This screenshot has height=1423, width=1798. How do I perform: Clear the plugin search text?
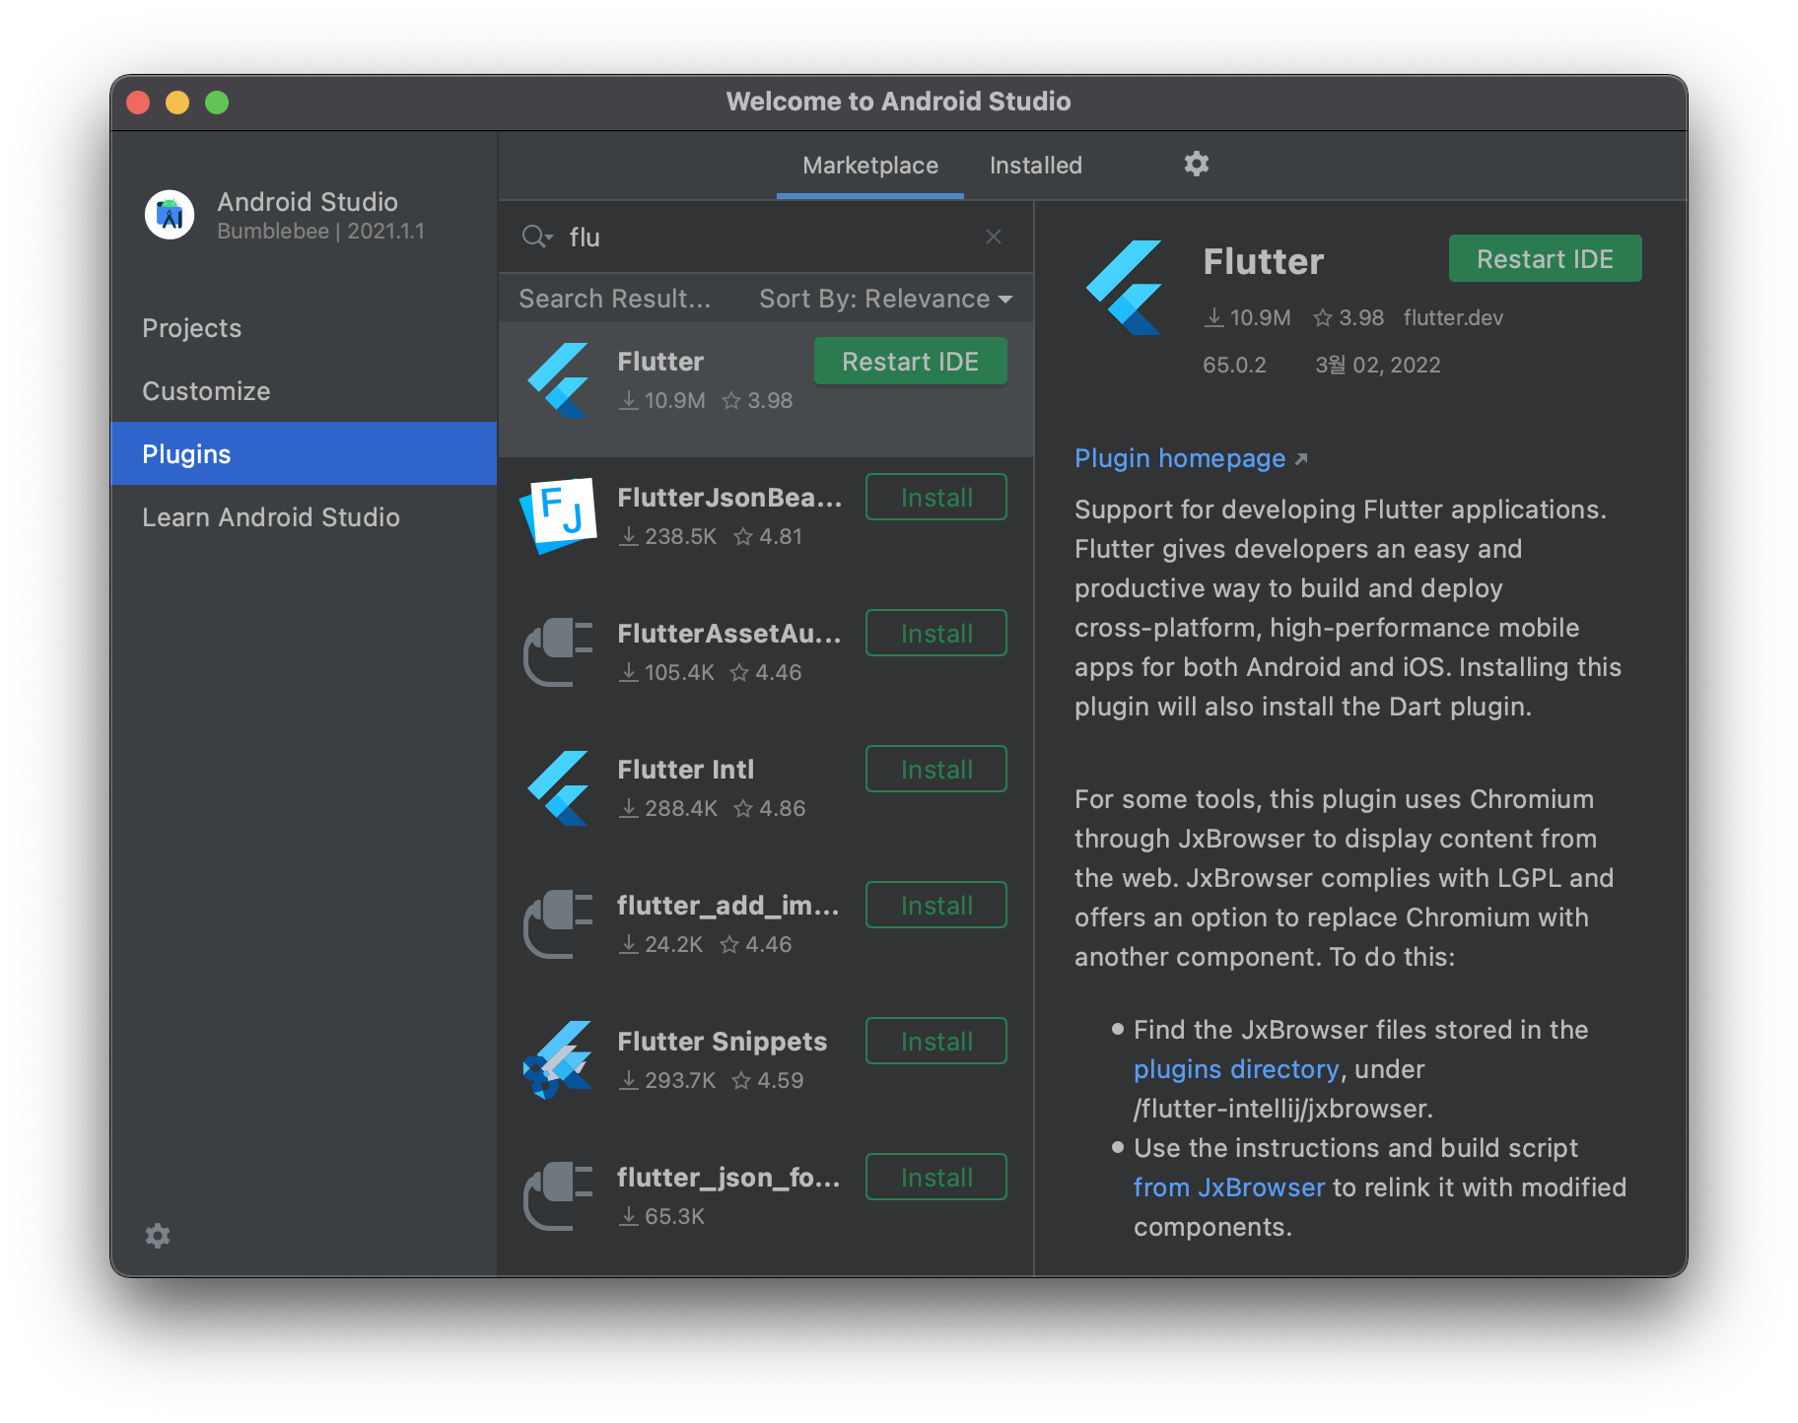pos(994,237)
